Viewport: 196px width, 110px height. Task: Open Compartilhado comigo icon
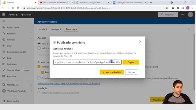(x=4, y=70)
